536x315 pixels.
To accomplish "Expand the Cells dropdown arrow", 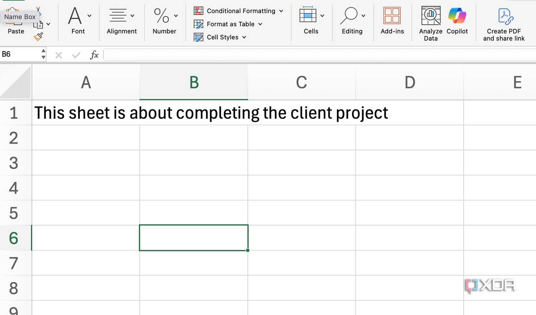I will (322, 15).
